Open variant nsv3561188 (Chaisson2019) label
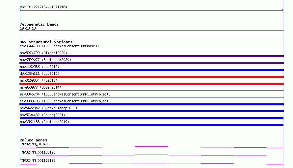The image size is (293, 168). pos(44,122)
